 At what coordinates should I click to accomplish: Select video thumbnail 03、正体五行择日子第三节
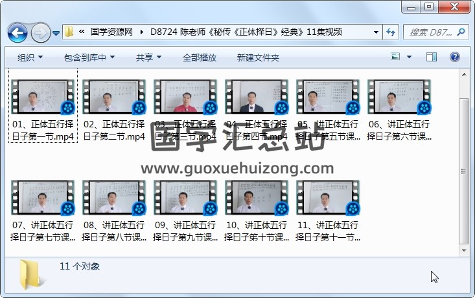(185, 97)
